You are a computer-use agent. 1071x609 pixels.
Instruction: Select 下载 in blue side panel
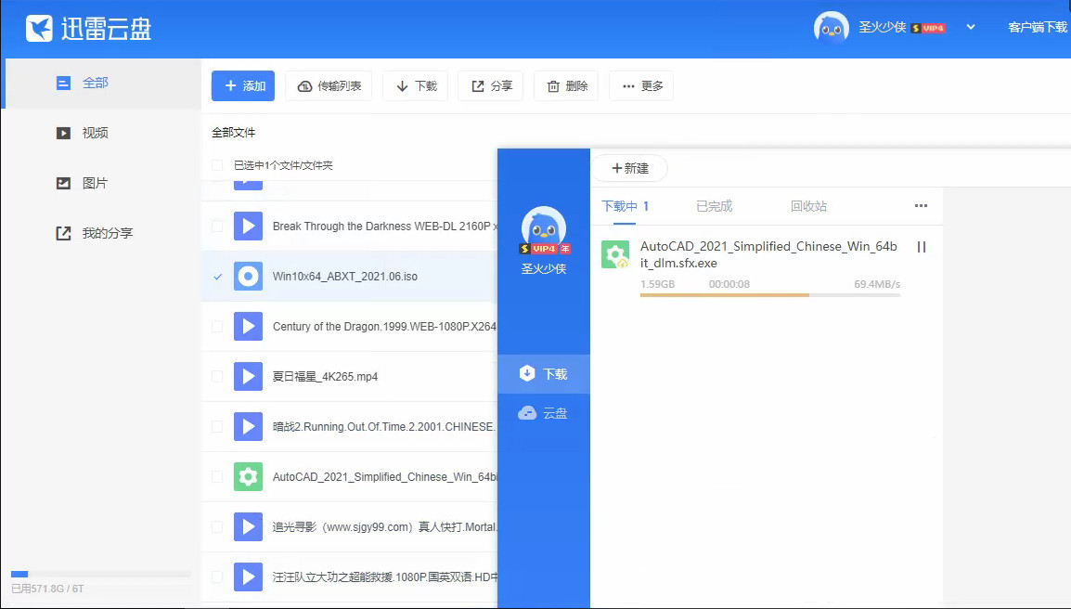tap(544, 374)
